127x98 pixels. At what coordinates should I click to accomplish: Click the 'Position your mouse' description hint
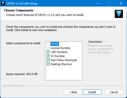[101, 49]
